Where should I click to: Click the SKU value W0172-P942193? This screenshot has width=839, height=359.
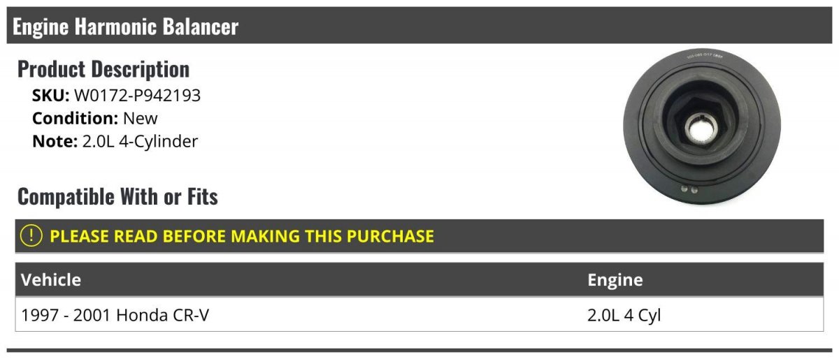pos(138,96)
